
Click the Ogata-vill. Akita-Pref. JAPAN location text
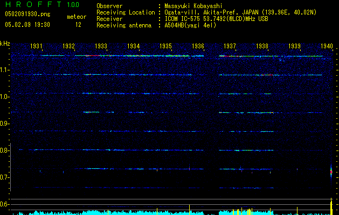[240, 12]
